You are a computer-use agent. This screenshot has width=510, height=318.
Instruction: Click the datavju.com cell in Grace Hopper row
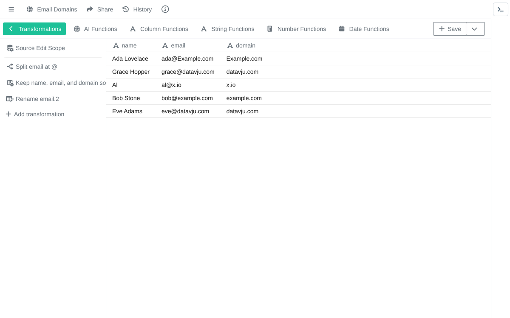tap(242, 72)
